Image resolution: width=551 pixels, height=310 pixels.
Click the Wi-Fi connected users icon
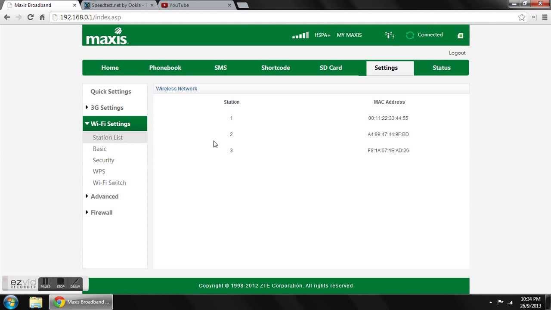[390, 35]
